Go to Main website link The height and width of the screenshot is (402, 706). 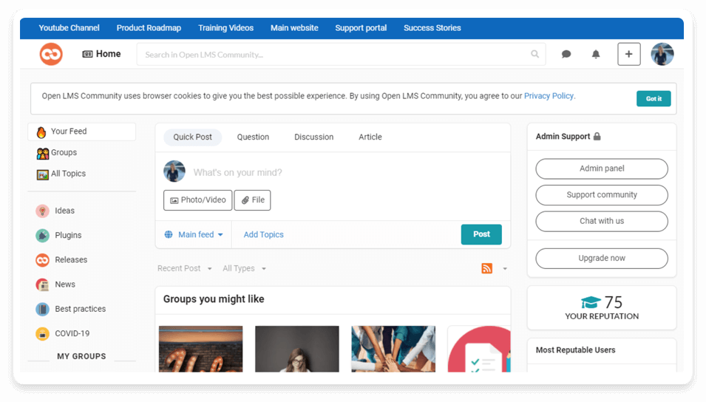pos(294,28)
